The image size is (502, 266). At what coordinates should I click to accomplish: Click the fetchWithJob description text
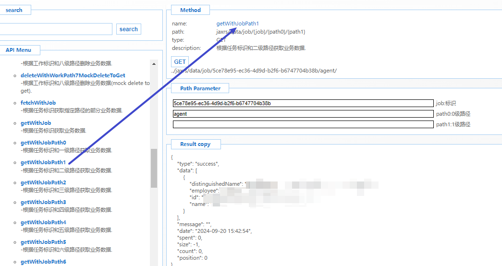point(72,110)
